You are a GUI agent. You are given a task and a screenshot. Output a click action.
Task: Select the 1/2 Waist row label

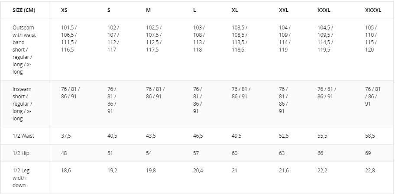tap(23, 136)
